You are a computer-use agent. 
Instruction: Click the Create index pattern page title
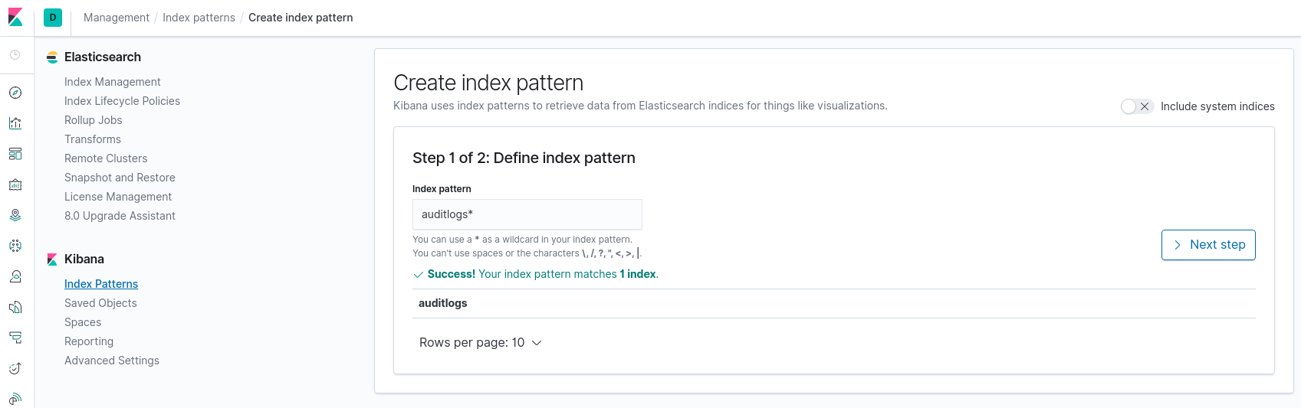coord(488,83)
